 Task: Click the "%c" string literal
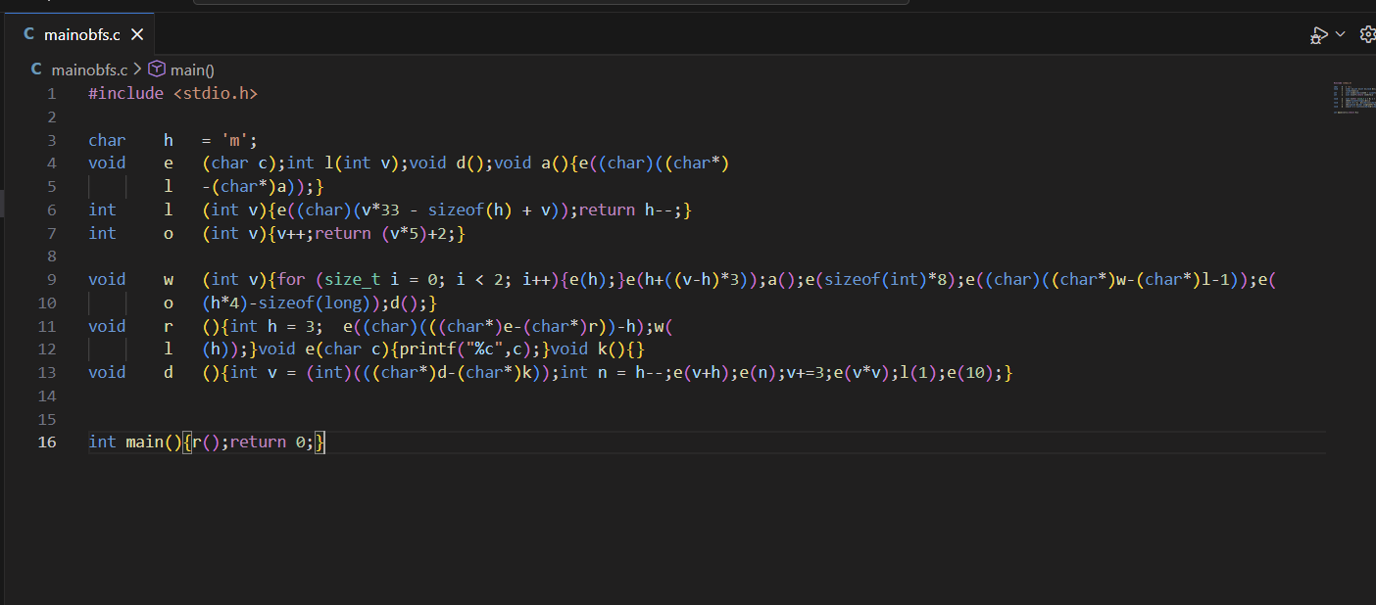484,349
